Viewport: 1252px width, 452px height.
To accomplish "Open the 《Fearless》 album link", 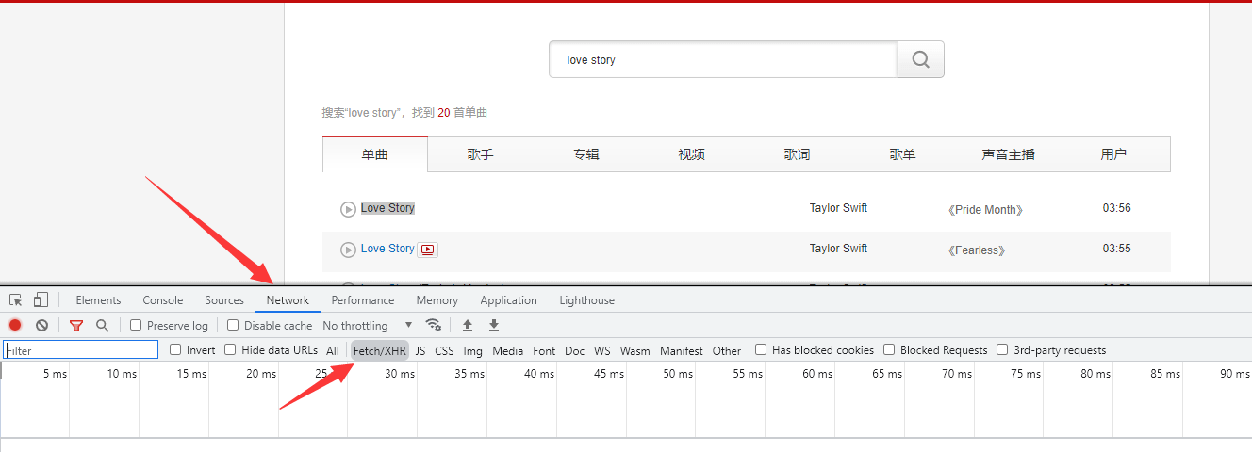I will [x=977, y=250].
